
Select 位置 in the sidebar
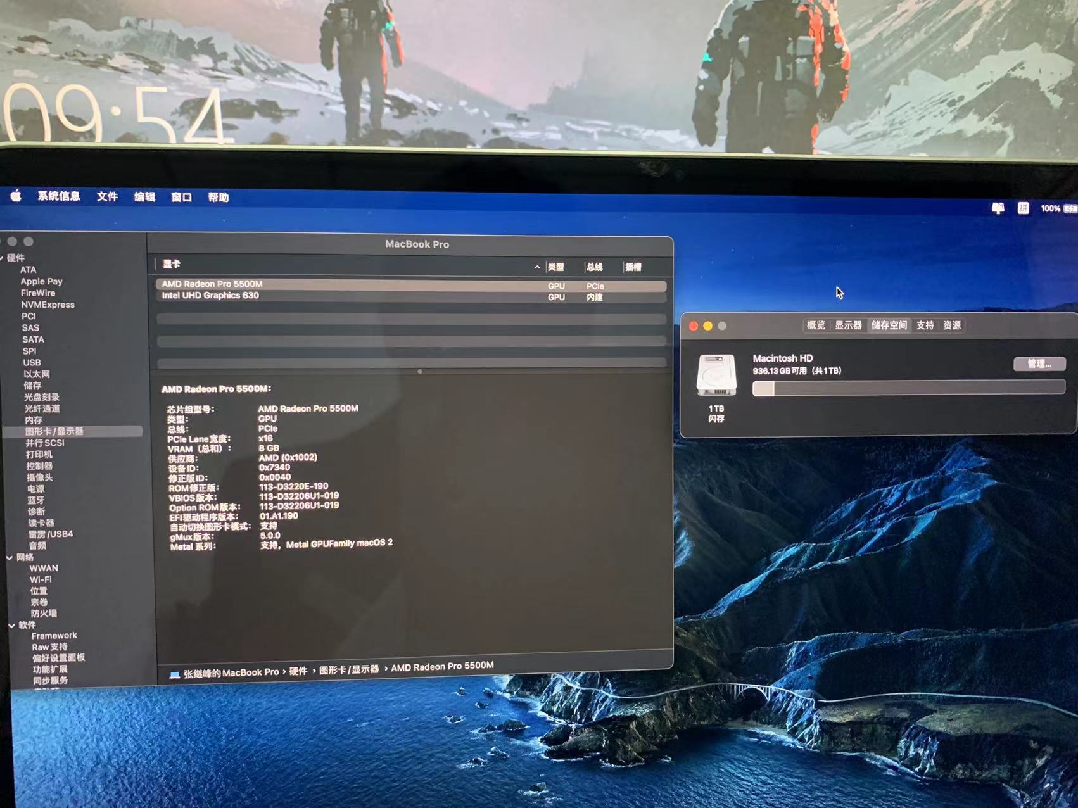39,591
